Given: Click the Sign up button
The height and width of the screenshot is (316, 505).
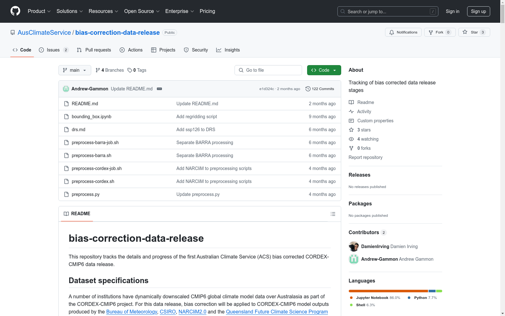Looking at the screenshot, I should click(x=478, y=11).
